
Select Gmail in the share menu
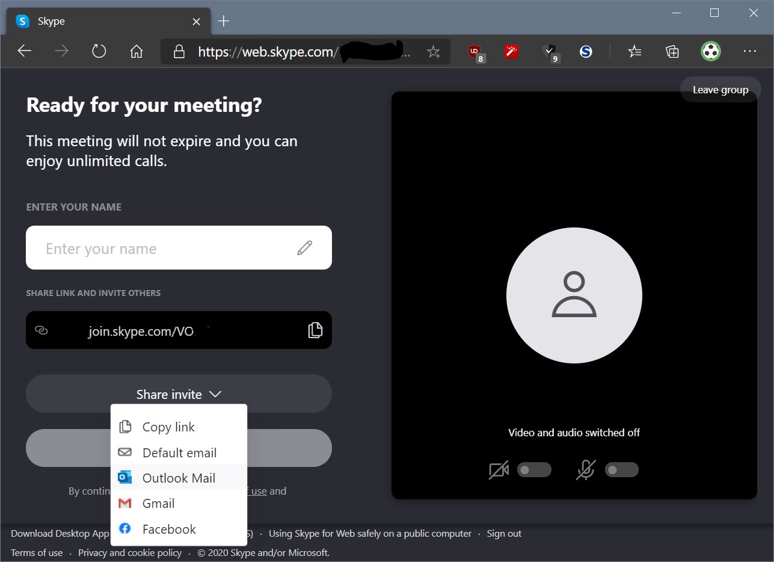pyautogui.click(x=179, y=503)
